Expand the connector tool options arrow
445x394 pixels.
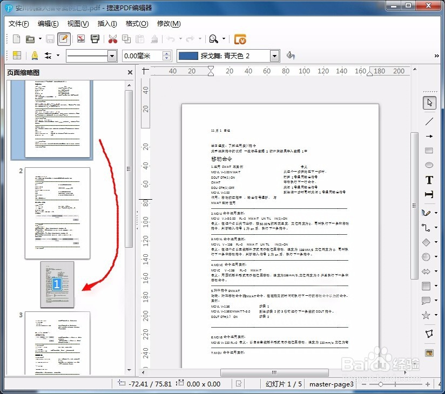(x=436, y=227)
